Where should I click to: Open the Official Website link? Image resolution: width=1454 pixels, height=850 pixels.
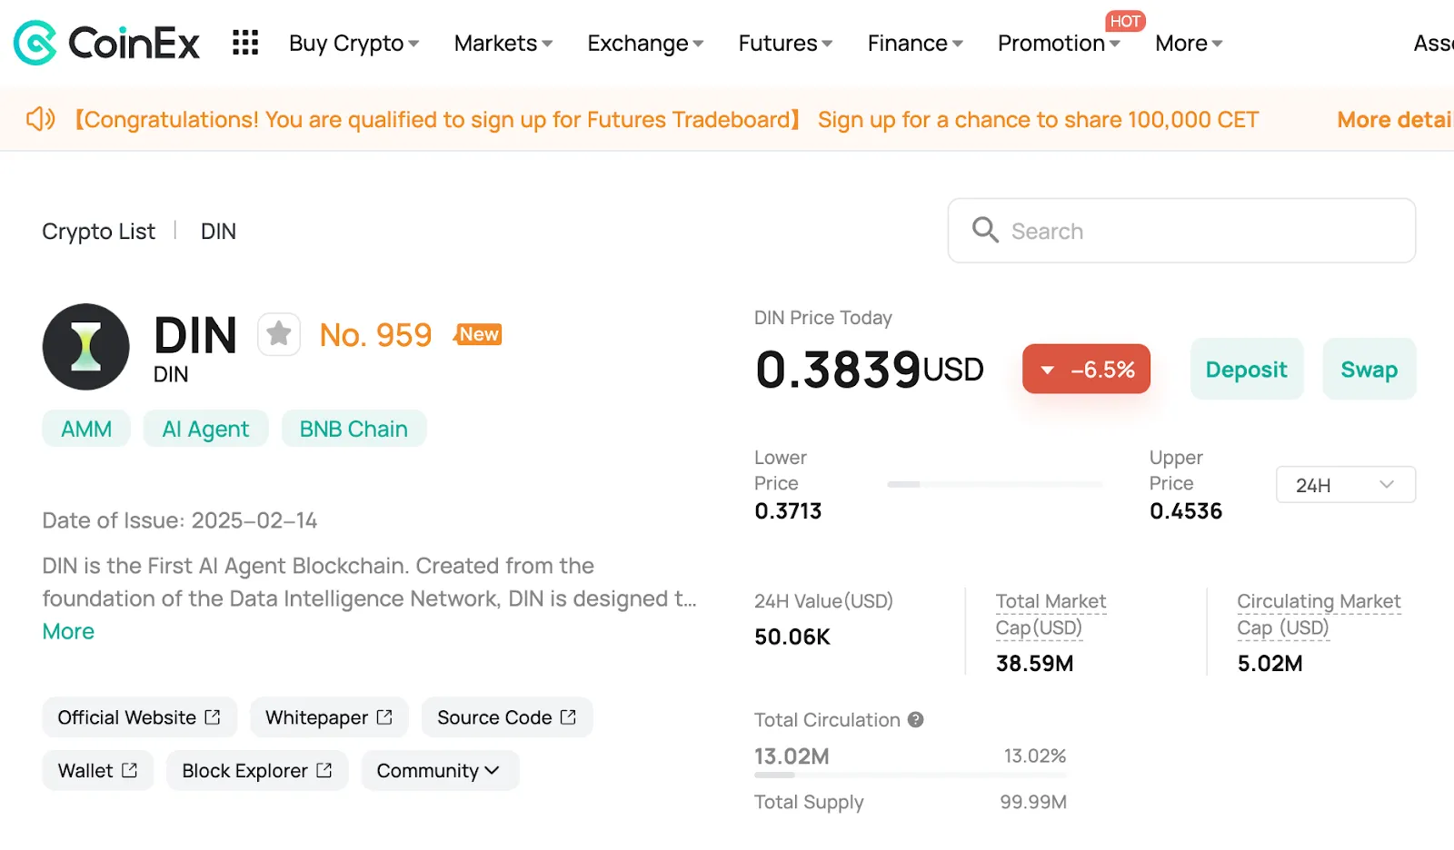(x=139, y=717)
